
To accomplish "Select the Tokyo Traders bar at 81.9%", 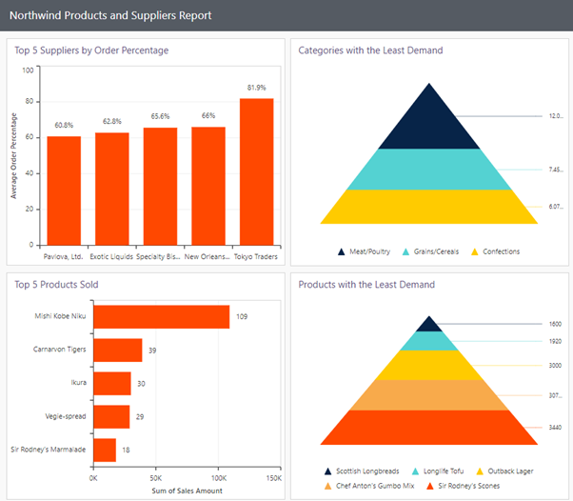I will [x=257, y=170].
